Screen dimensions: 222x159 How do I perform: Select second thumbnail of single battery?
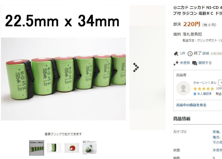coord(54,148)
